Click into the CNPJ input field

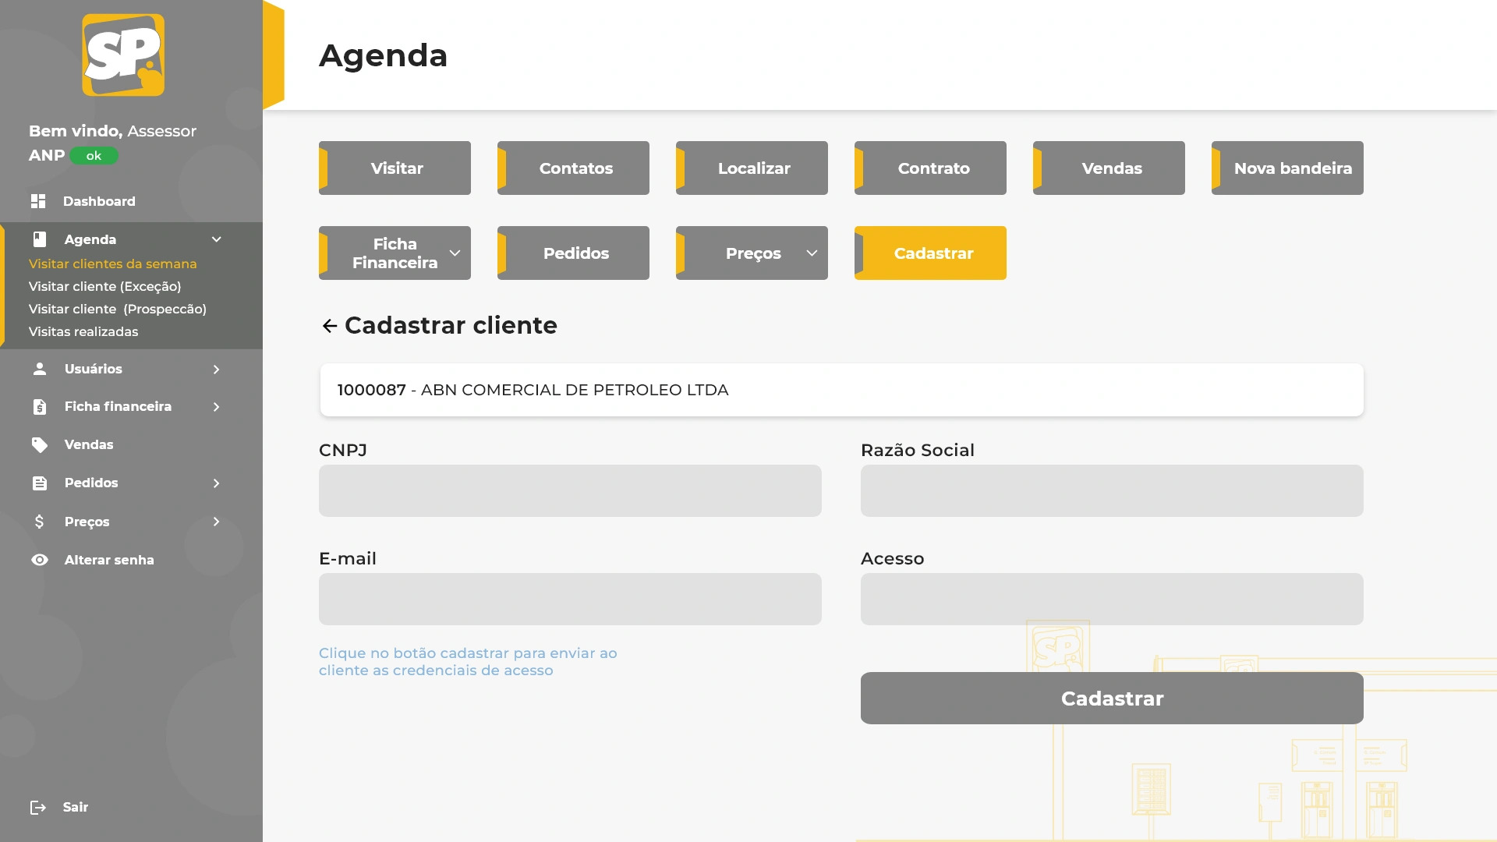pos(570,491)
